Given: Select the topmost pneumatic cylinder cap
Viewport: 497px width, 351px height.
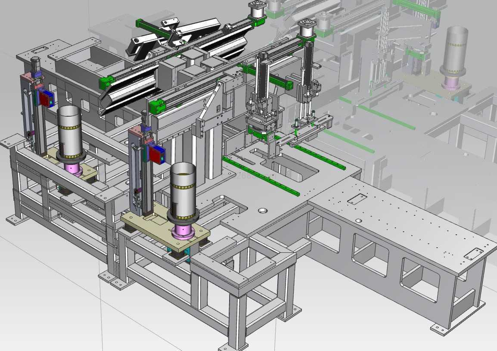Looking at the screenshot, I should pos(257,9).
